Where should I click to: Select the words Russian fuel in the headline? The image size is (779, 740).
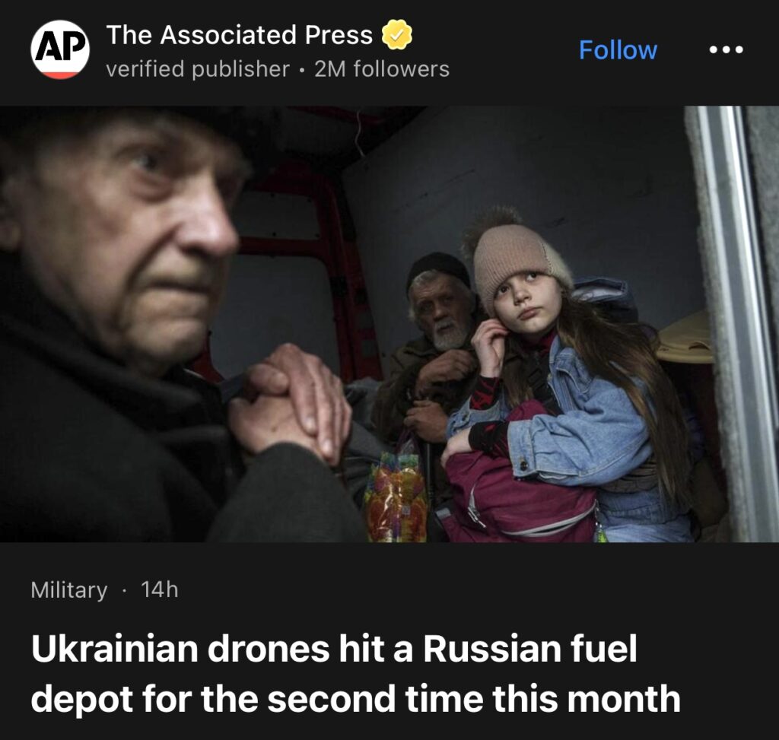point(530,649)
